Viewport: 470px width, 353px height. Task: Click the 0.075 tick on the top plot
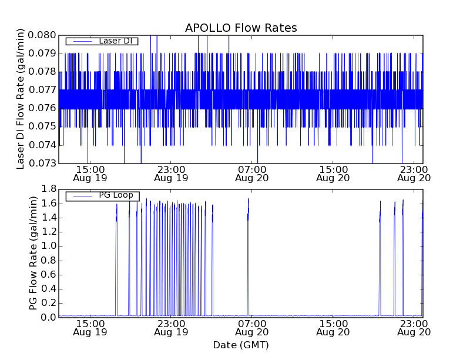pyautogui.click(x=42, y=126)
